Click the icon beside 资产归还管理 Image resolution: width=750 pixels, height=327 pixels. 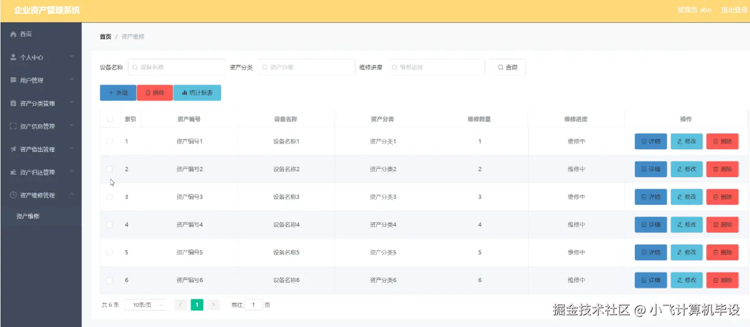(14, 173)
